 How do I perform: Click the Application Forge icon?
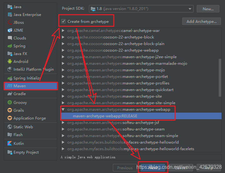(10, 118)
